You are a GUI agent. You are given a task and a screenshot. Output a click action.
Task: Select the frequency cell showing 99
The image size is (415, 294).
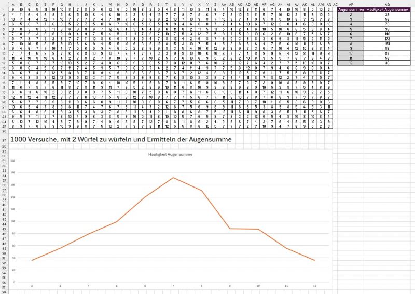pos(385,29)
